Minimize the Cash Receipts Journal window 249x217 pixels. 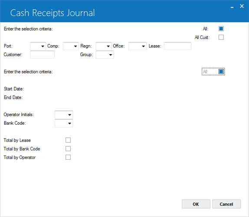click(x=232, y=6)
